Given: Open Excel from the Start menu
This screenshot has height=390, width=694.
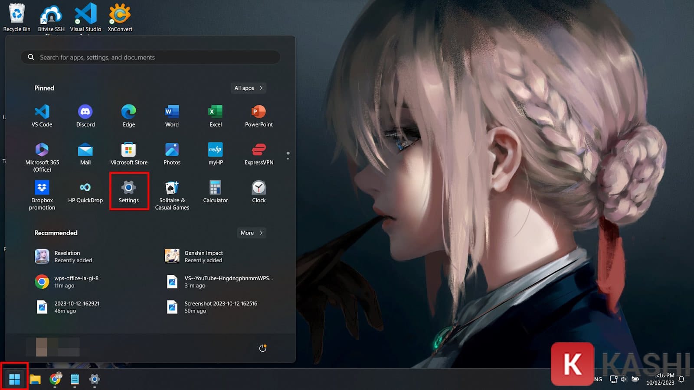Looking at the screenshot, I should point(215,115).
